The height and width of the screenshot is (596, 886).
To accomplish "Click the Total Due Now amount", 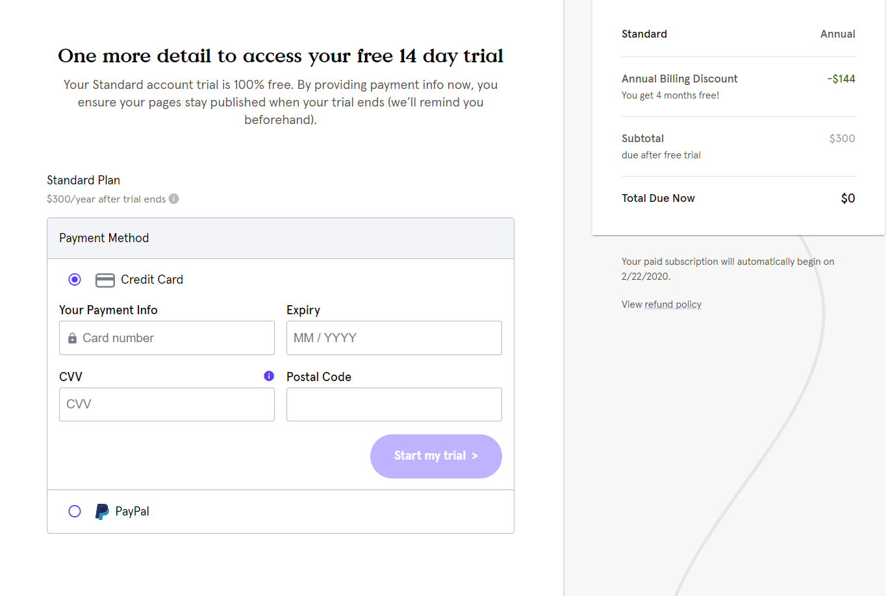I will pyautogui.click(x=848, y=199).
